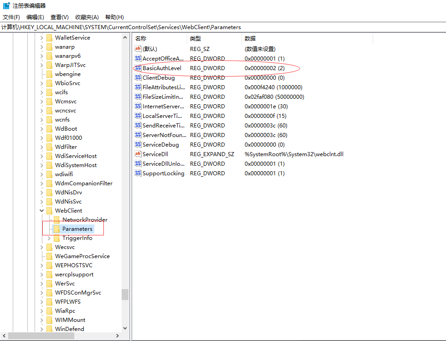Select the NetworkProvider subkey

(85, 220)
